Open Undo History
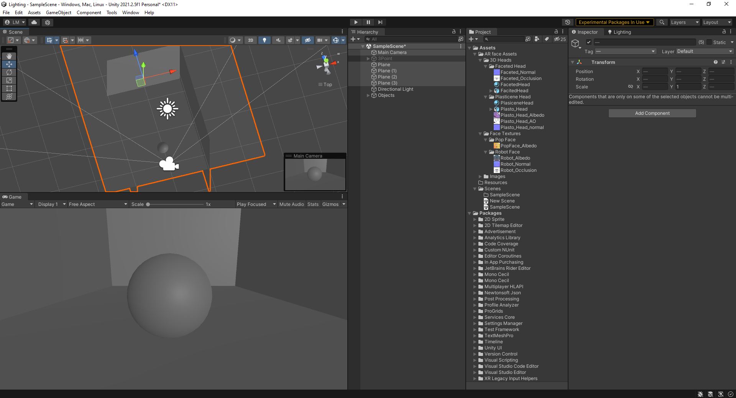 [568, 22]
